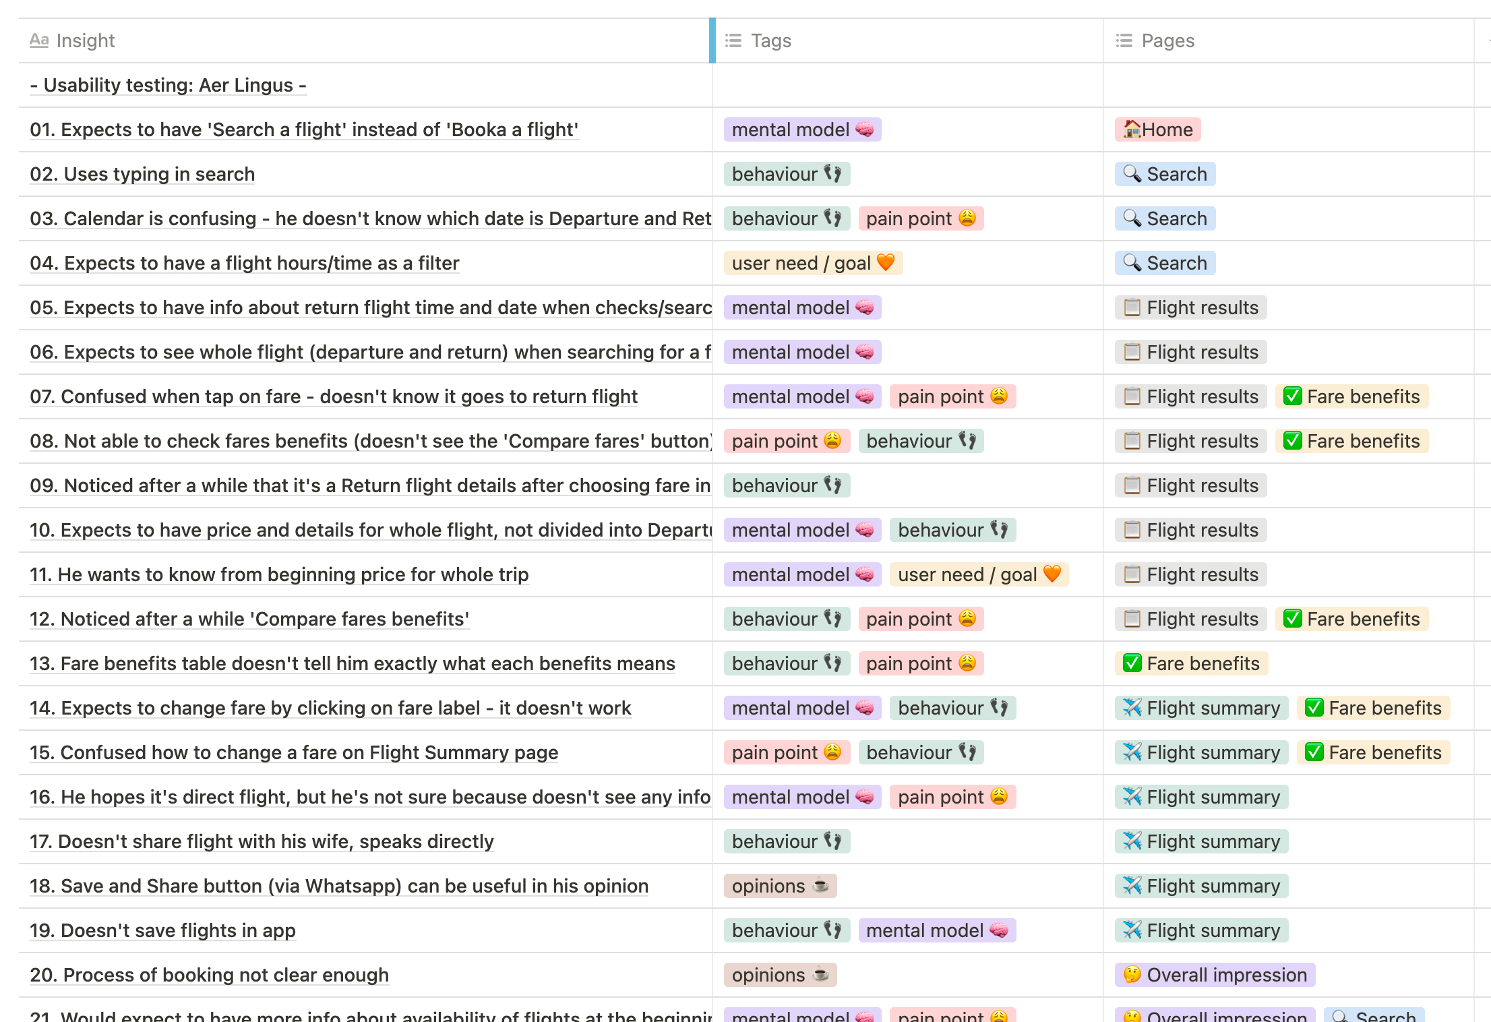Click the Flight summary tag in row 17
This screenshot has height=1022, width=1491.
point(1200,841)
